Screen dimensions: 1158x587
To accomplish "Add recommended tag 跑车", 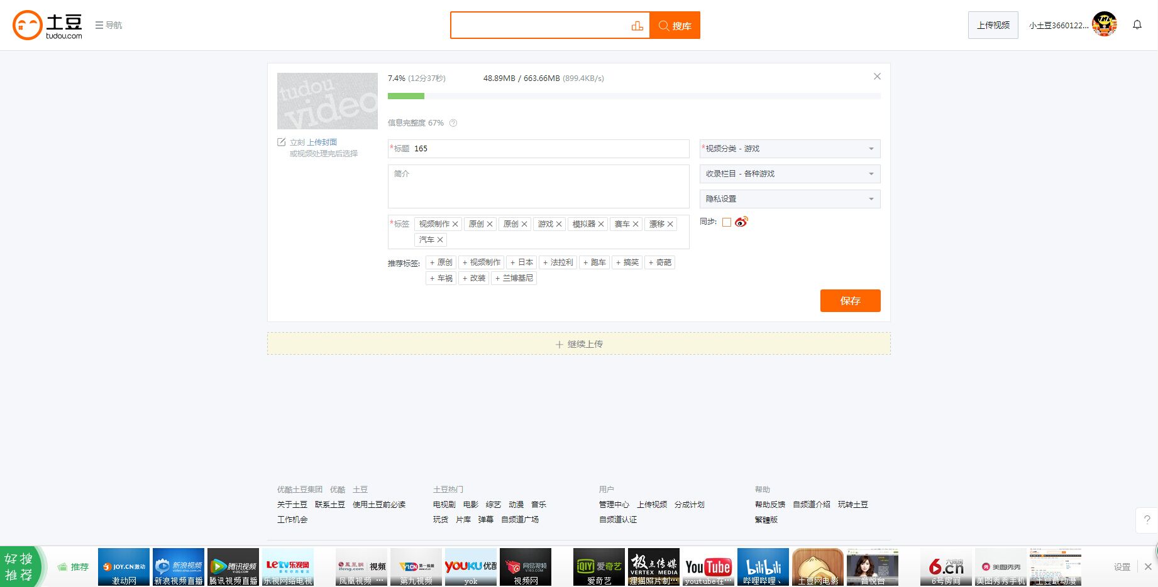I will click(595, 262).
